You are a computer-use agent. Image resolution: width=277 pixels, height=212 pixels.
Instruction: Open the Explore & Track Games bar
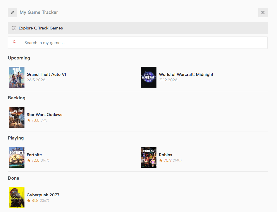point(138,28)
